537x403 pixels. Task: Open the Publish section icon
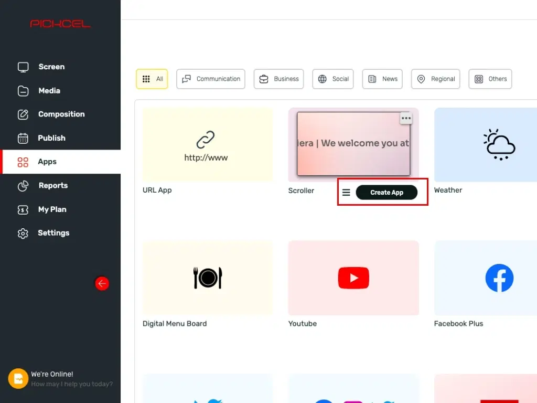pos(23,137)
